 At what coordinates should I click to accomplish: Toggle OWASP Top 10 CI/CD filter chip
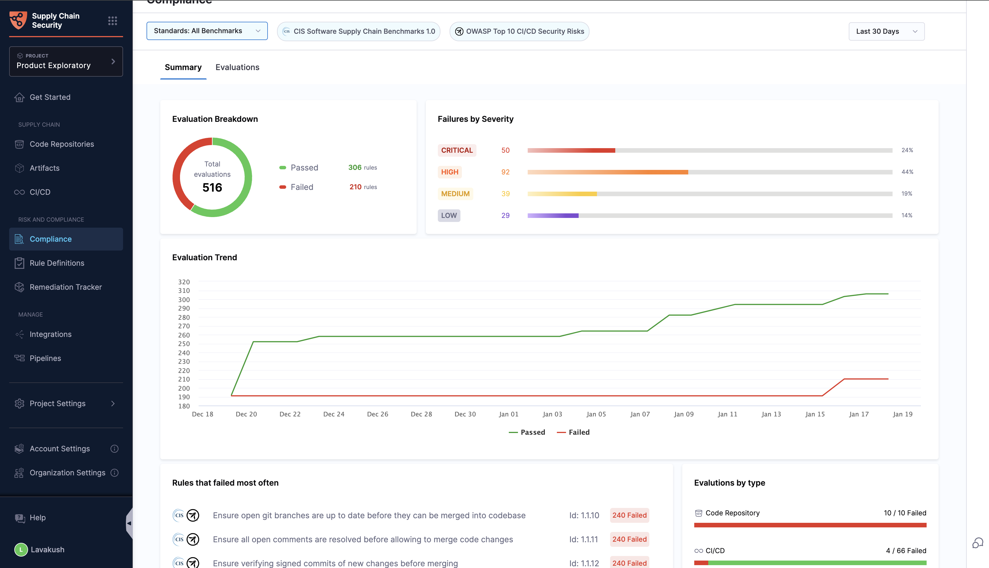pyautogui.click(x=519, y=31)
